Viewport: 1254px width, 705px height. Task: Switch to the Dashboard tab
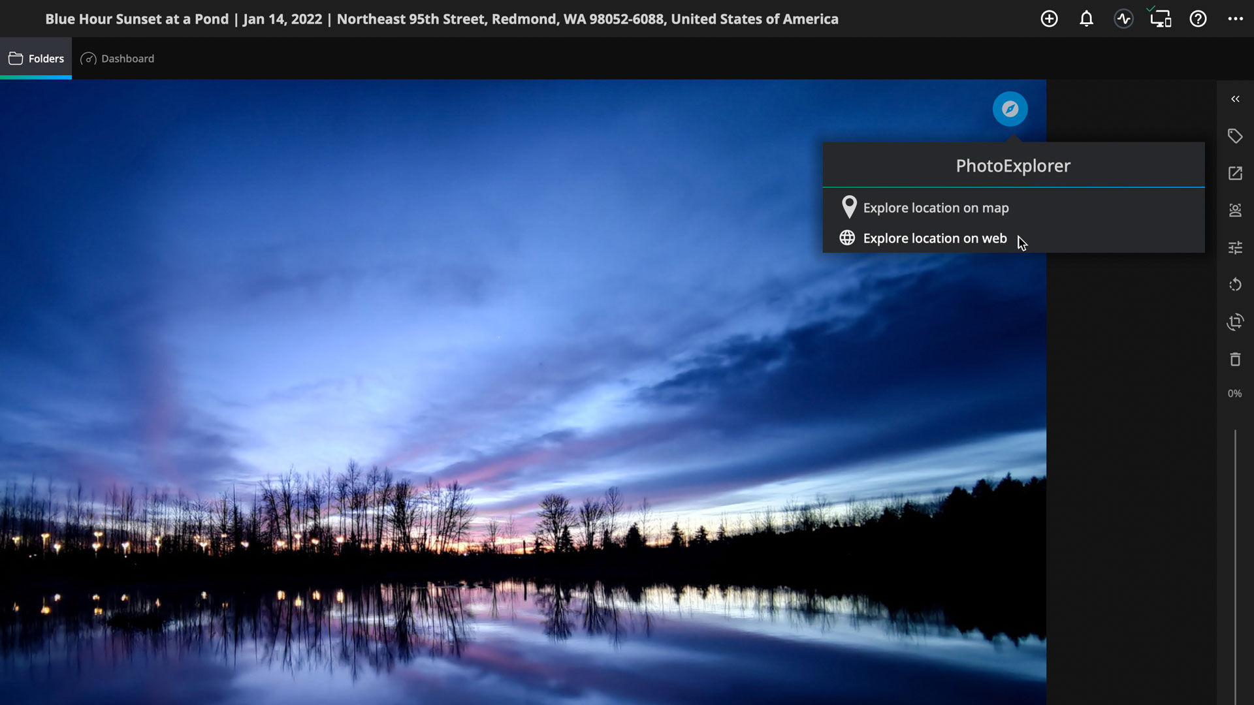coord(118,58)
